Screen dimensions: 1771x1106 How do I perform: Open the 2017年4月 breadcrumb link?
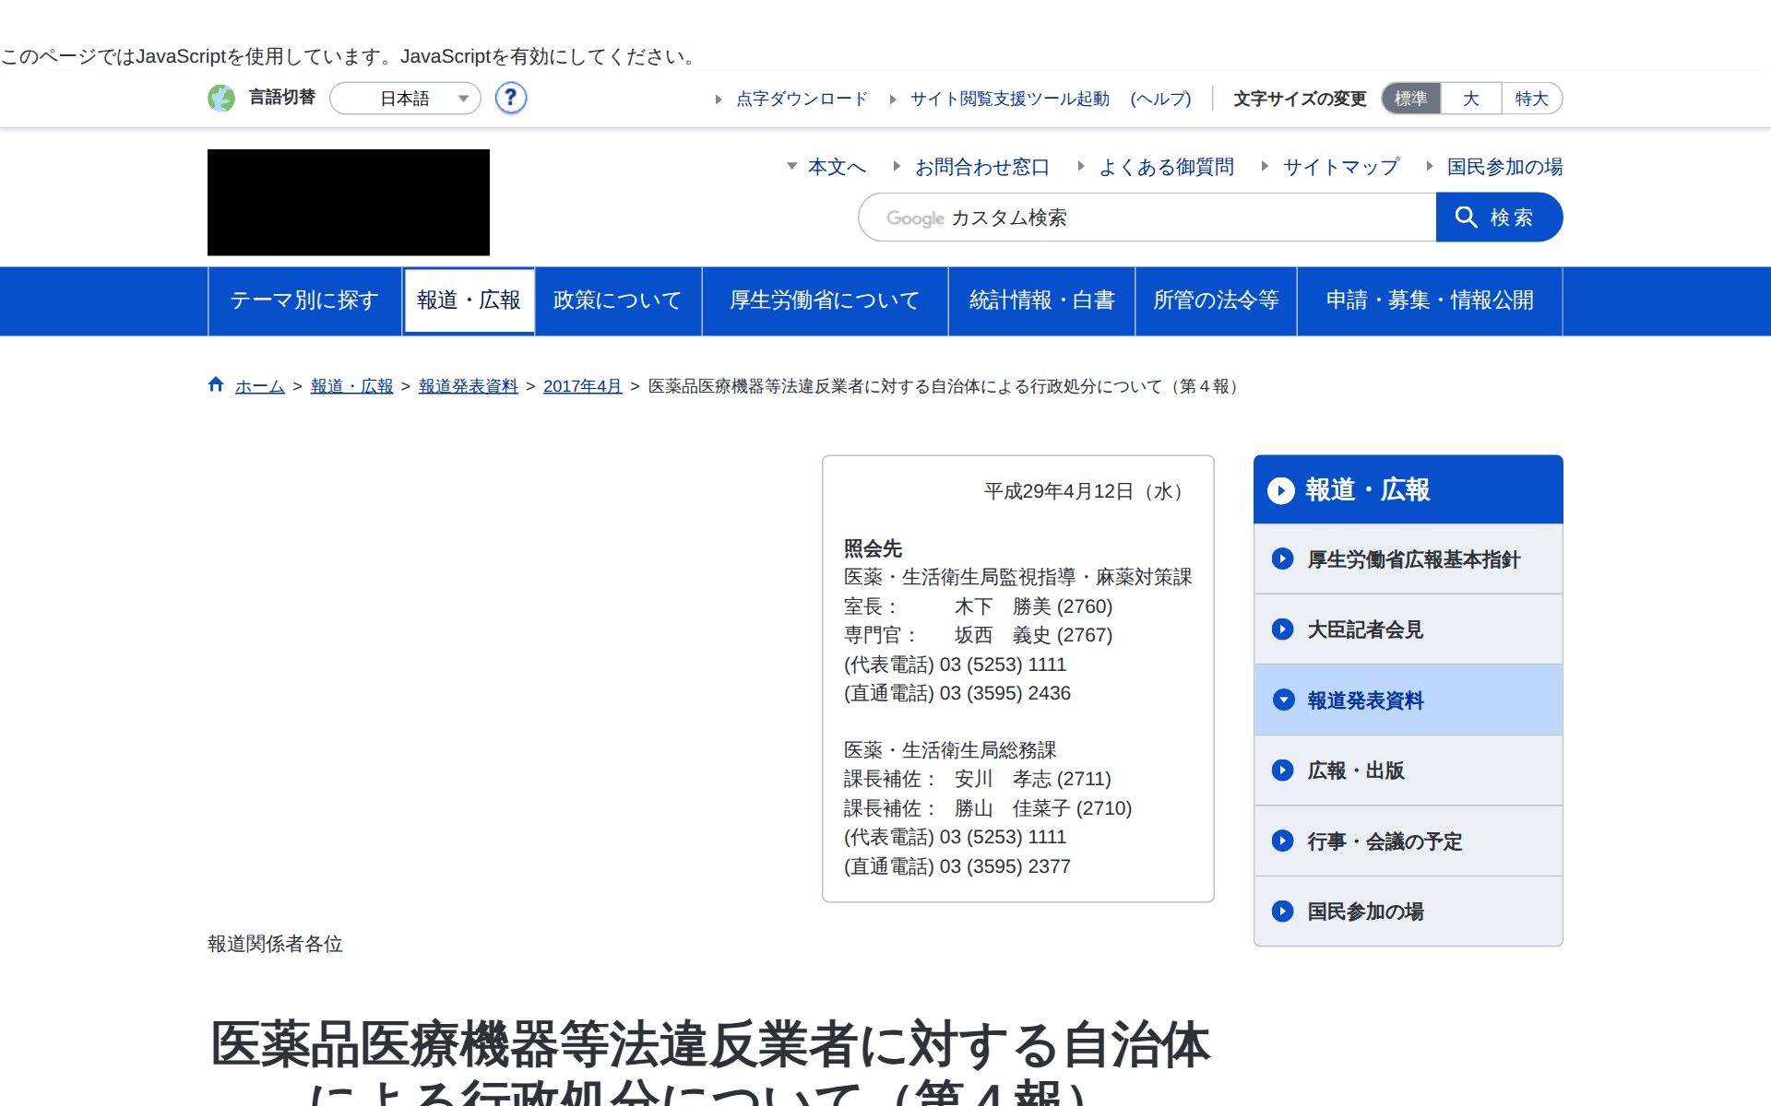point(582,386)
